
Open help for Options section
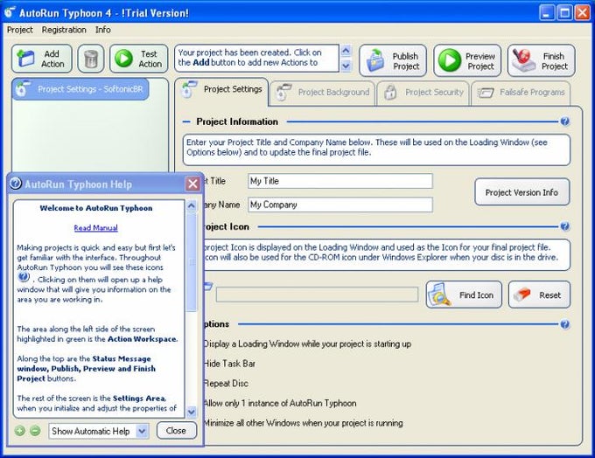(x=564, y=324)
